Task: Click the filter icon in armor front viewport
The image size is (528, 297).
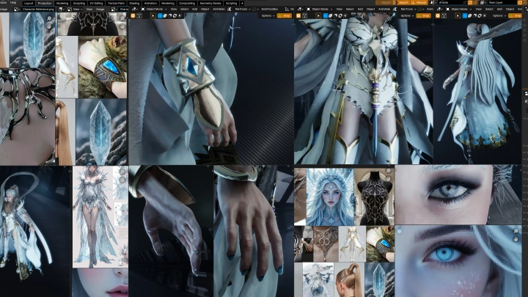Action: tap(304, 16)
